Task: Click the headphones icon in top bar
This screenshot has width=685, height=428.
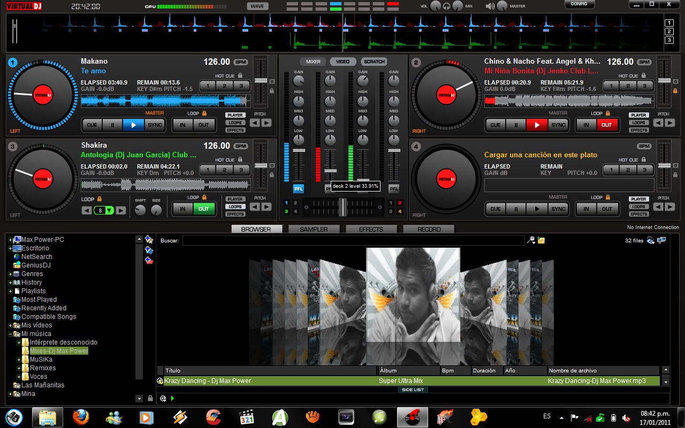Action: [x=447, y=6]
